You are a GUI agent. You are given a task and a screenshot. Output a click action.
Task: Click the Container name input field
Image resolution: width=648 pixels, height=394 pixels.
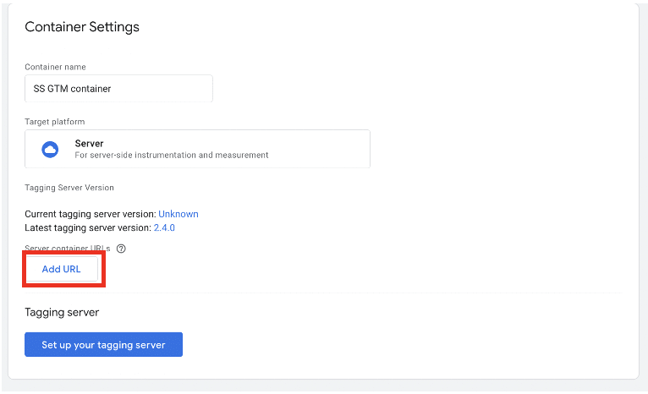point(118,89)
